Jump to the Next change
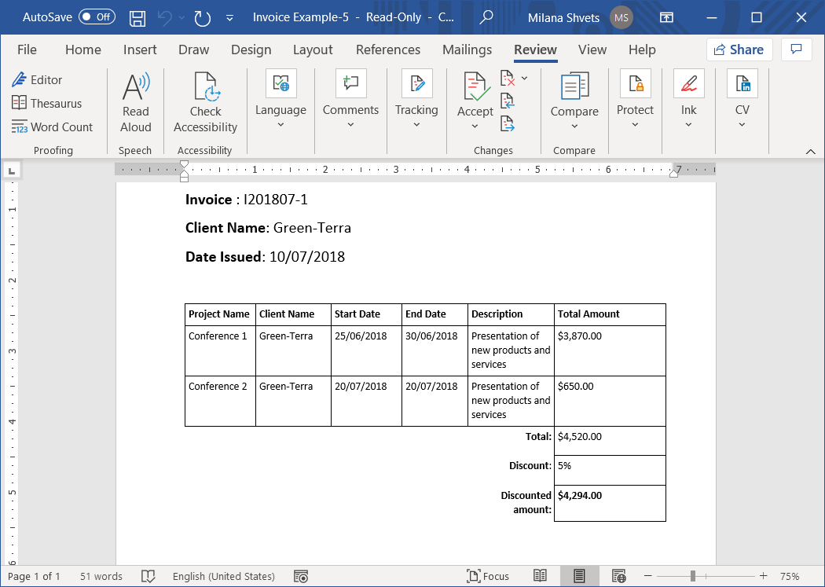The height and width of the screenshot is (587, 825). [x=508, y=123]
